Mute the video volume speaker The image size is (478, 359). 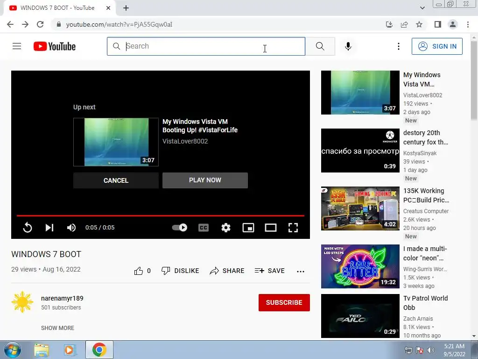tap(71, 228)
